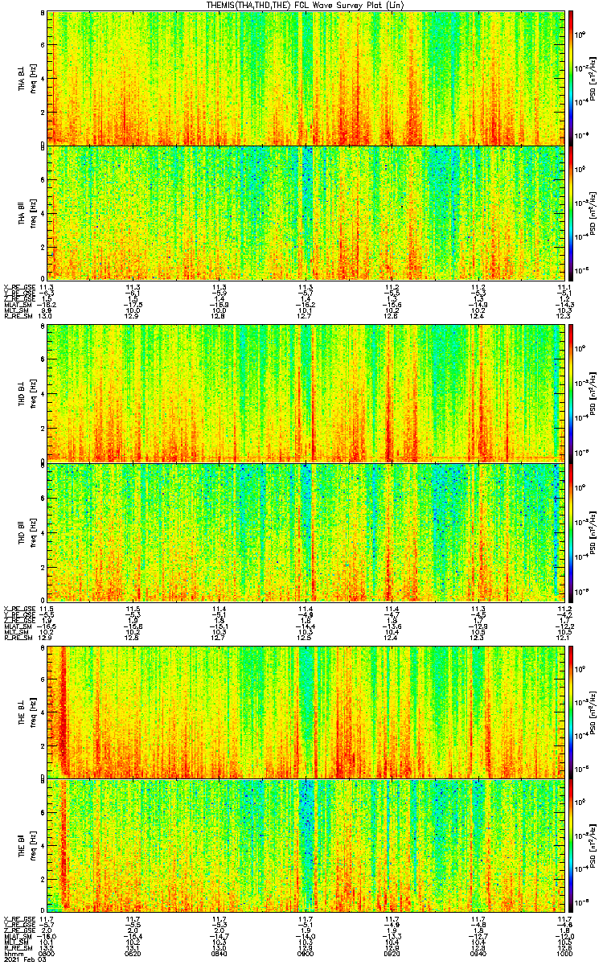
Task: Click the THD B-parallel freq [Hz] axis label
Action: [33, 532]
